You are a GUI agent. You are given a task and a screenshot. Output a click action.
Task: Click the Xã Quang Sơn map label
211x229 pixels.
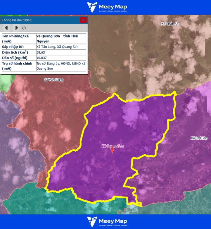pos(112,146)
